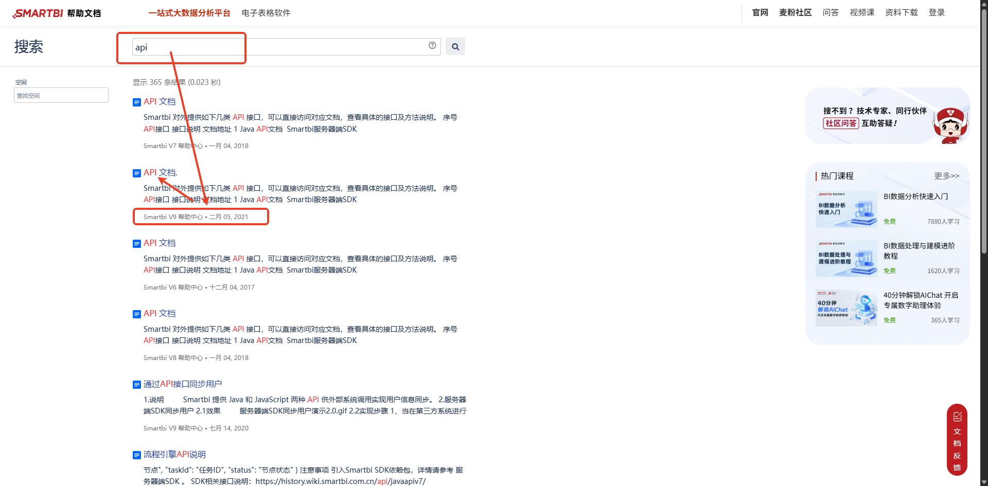Open API 文档 result from Smartbi V7
The image size is (988, 486).
tap(160, 102)
